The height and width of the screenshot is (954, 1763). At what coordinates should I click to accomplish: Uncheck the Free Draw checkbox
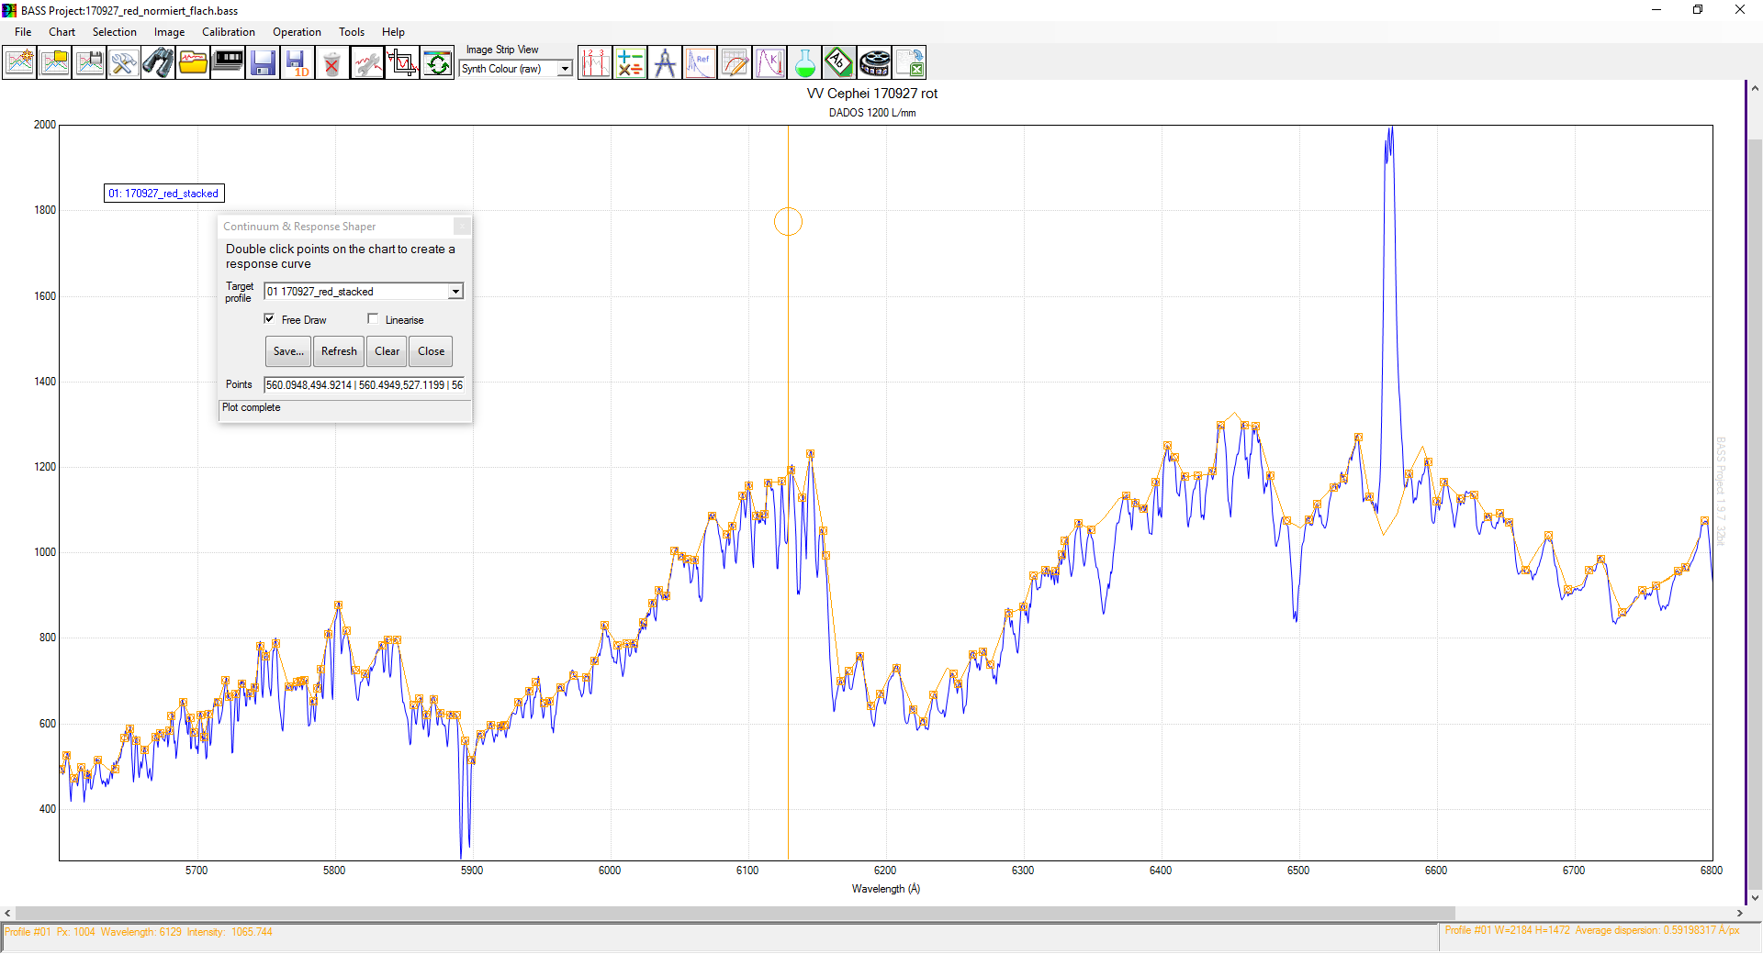click(x=269, y=319)
